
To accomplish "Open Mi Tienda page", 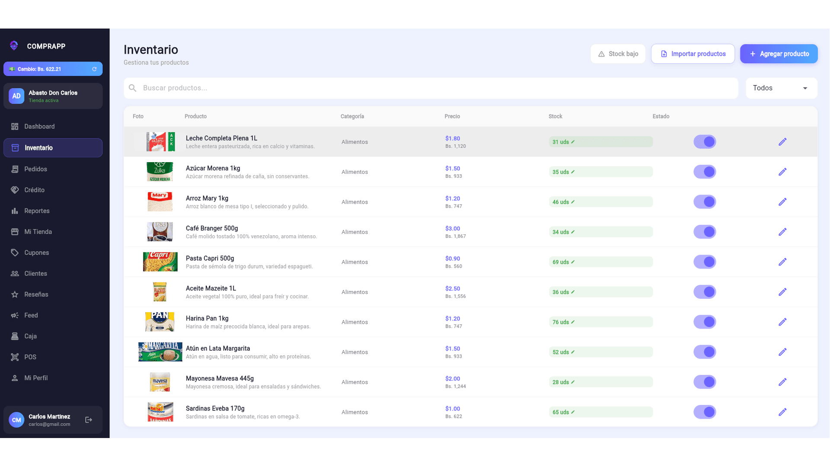I will [x=53, y=232].
